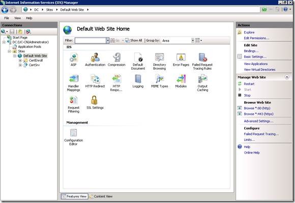The height and width of the screenshot is (203, 295).
Task: Open the Compression feature
Action: tap(116, 60)
